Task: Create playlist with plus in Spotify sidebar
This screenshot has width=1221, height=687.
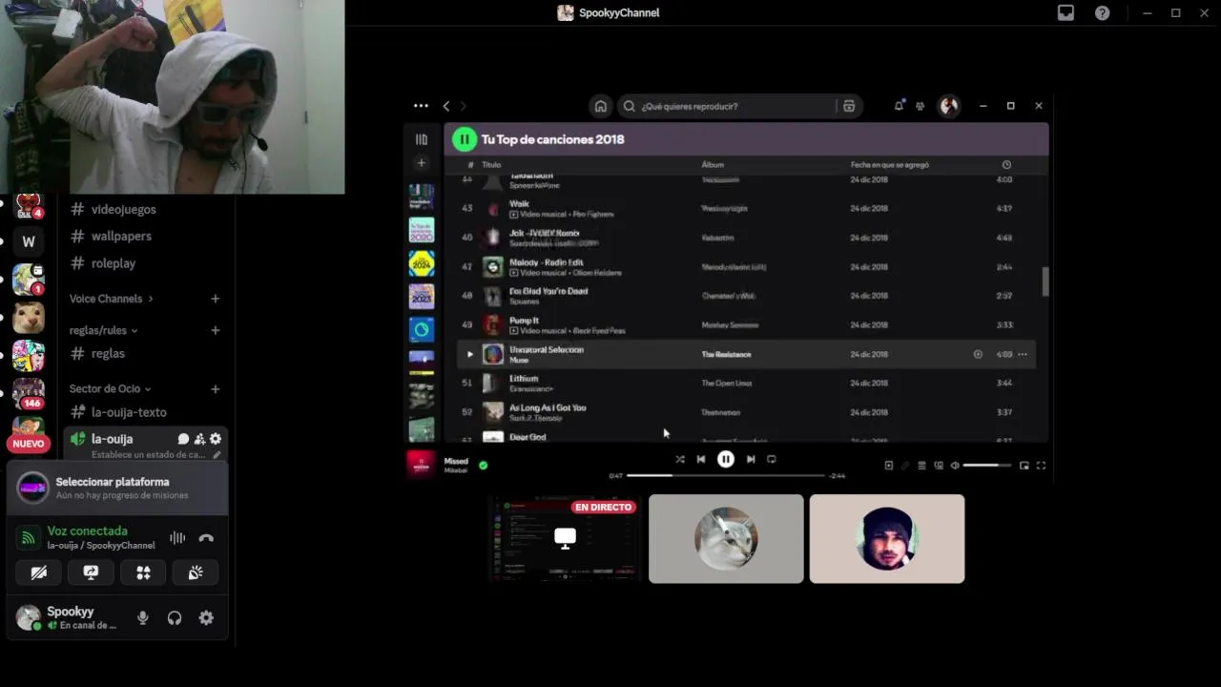Action: coord(421,163)
